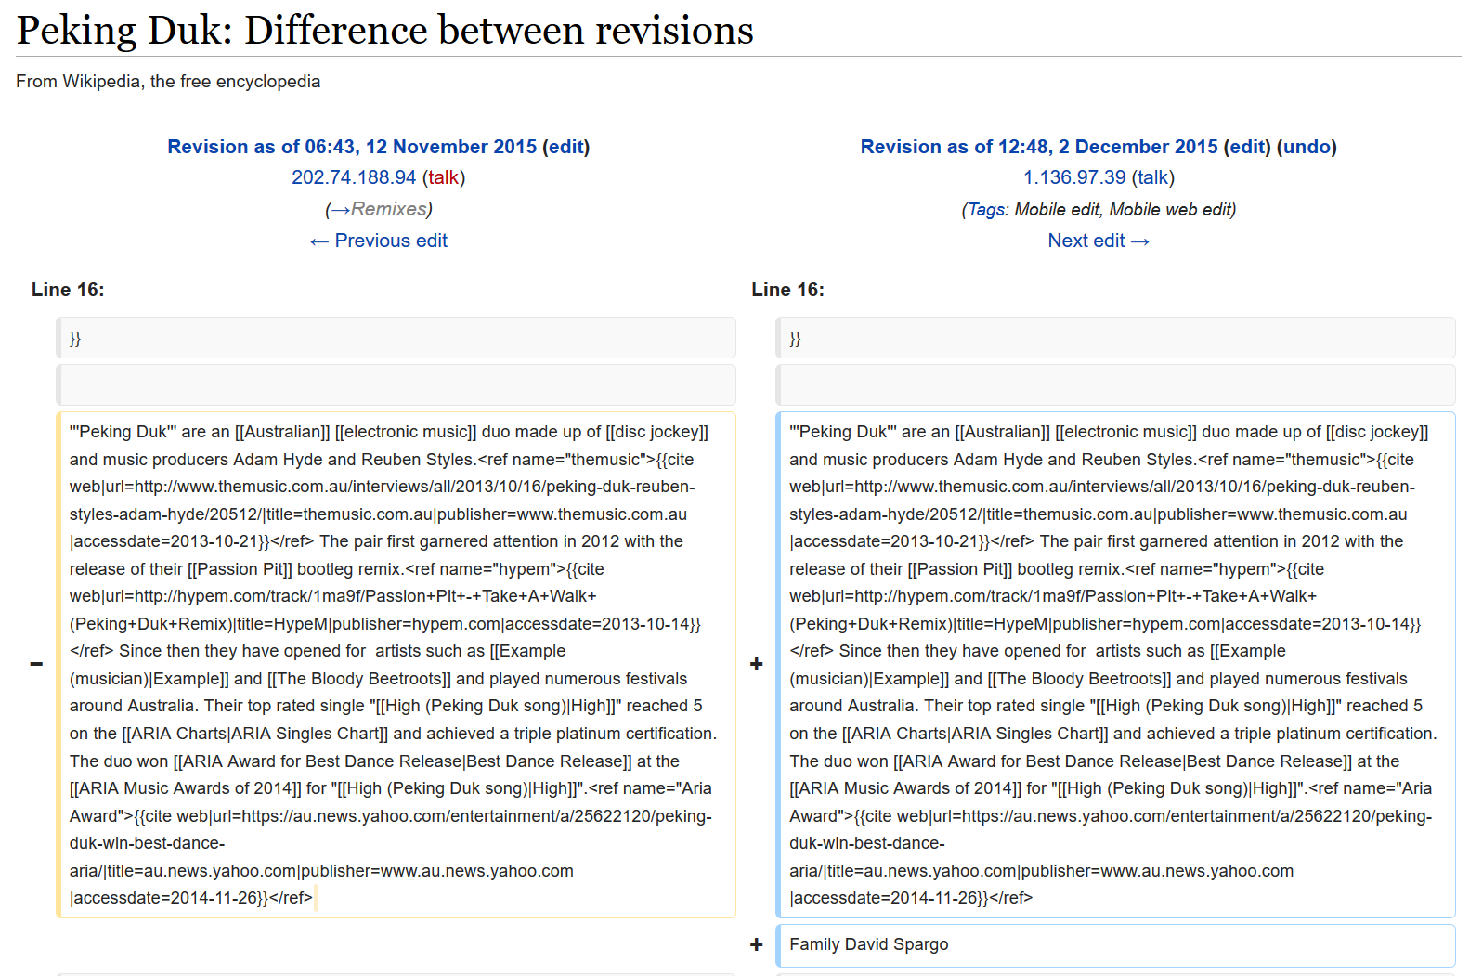This screenshot has width=1482, height=976.
Task: Click the added Peking Duk paragraph in the new revision
Action: 1116,665
